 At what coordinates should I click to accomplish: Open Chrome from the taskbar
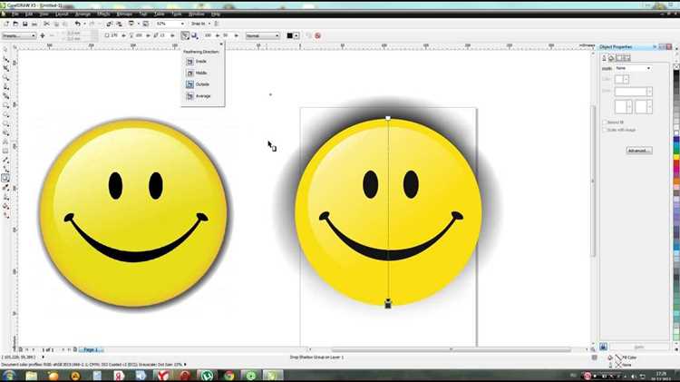coord(228,376)
